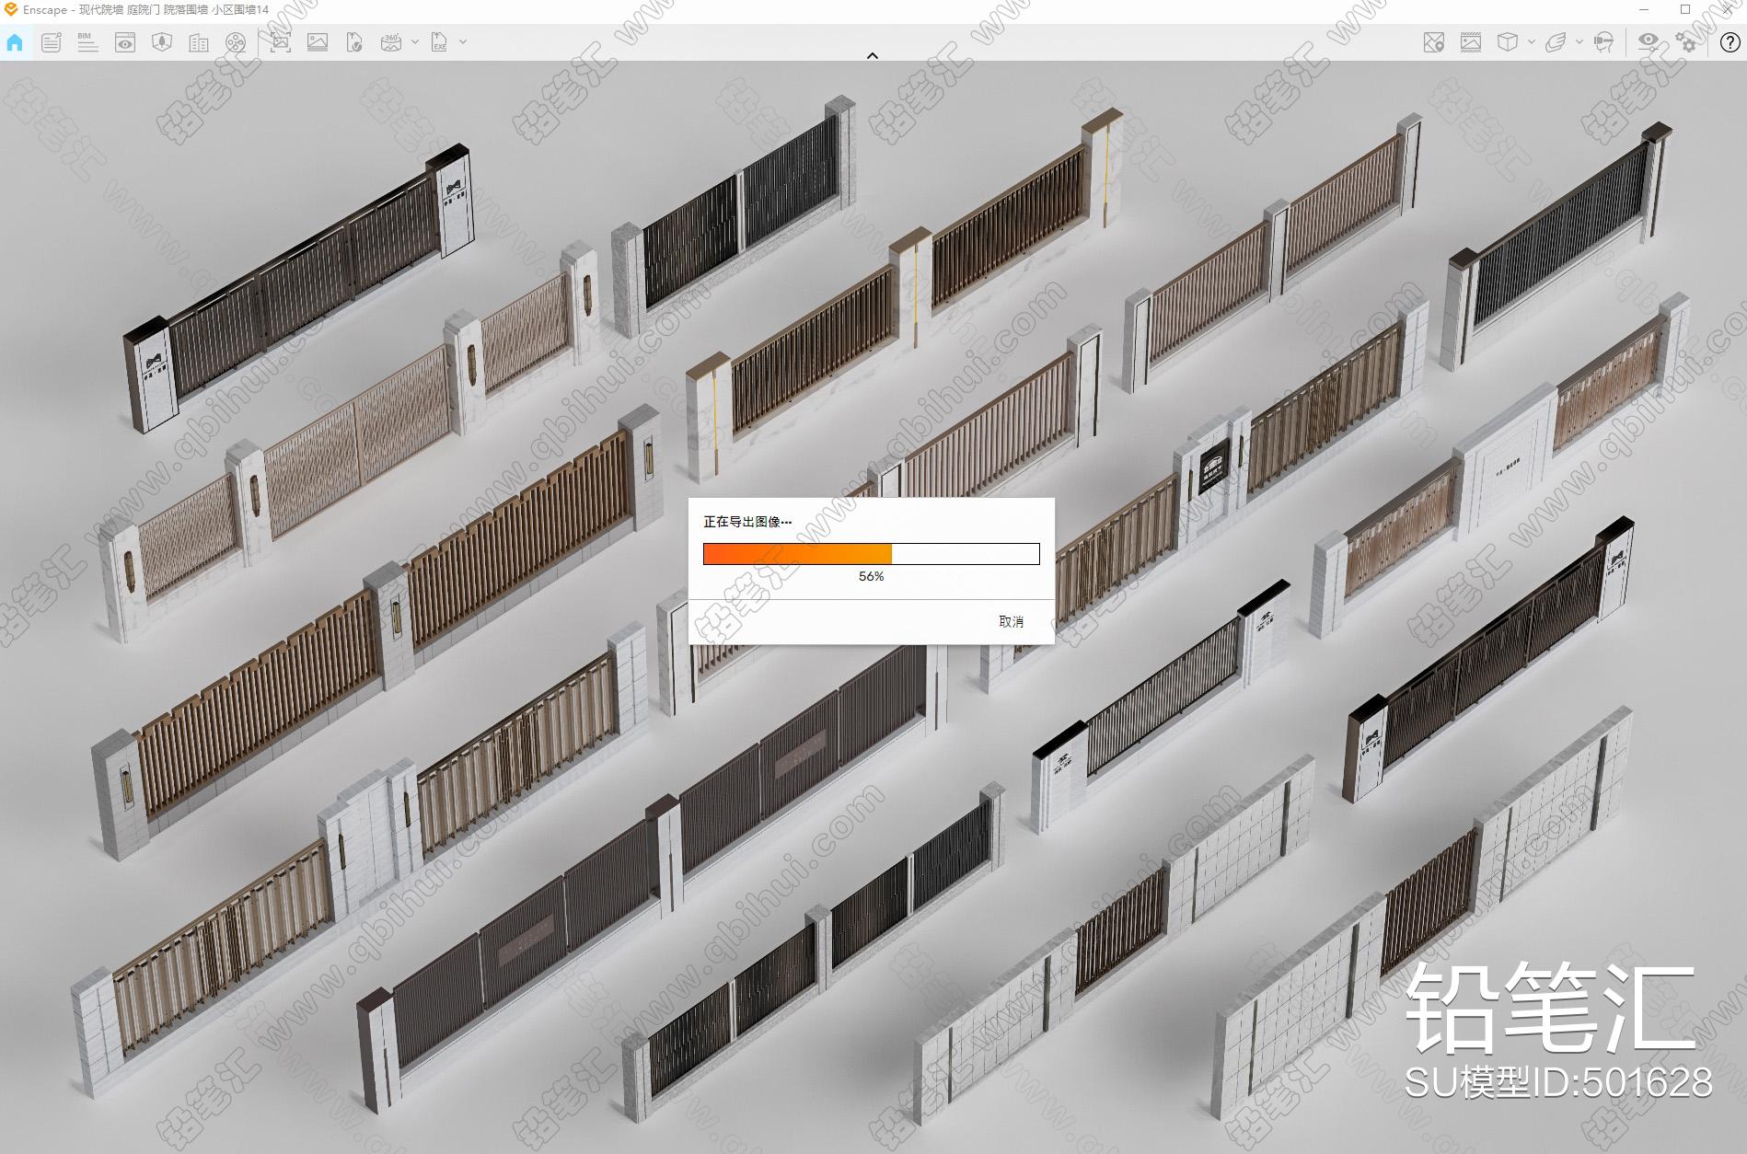Expand the navigation mode dropdown arrow
The image size is (1747, 1154).
coord(1579,42)
